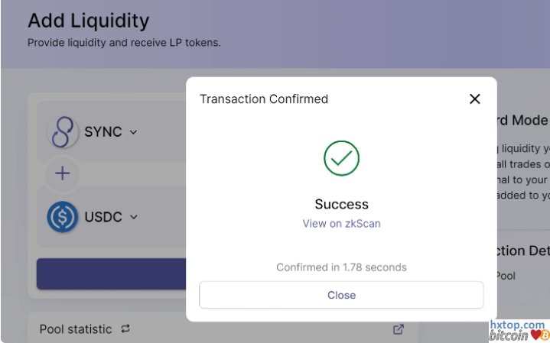Image resolution: width=550 pixels, height=343 pixels.
Task: Click the plus icon between tokens
Action: click(62, 173)
